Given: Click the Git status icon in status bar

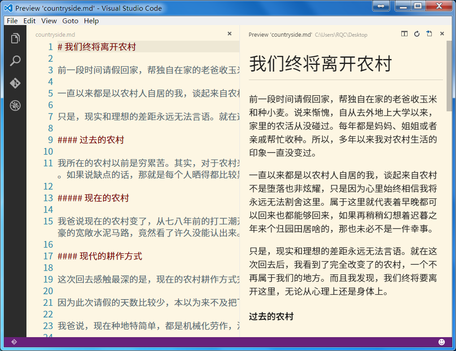Looking at the screenshot, I should pyautogui.click(x=14, y=342).
